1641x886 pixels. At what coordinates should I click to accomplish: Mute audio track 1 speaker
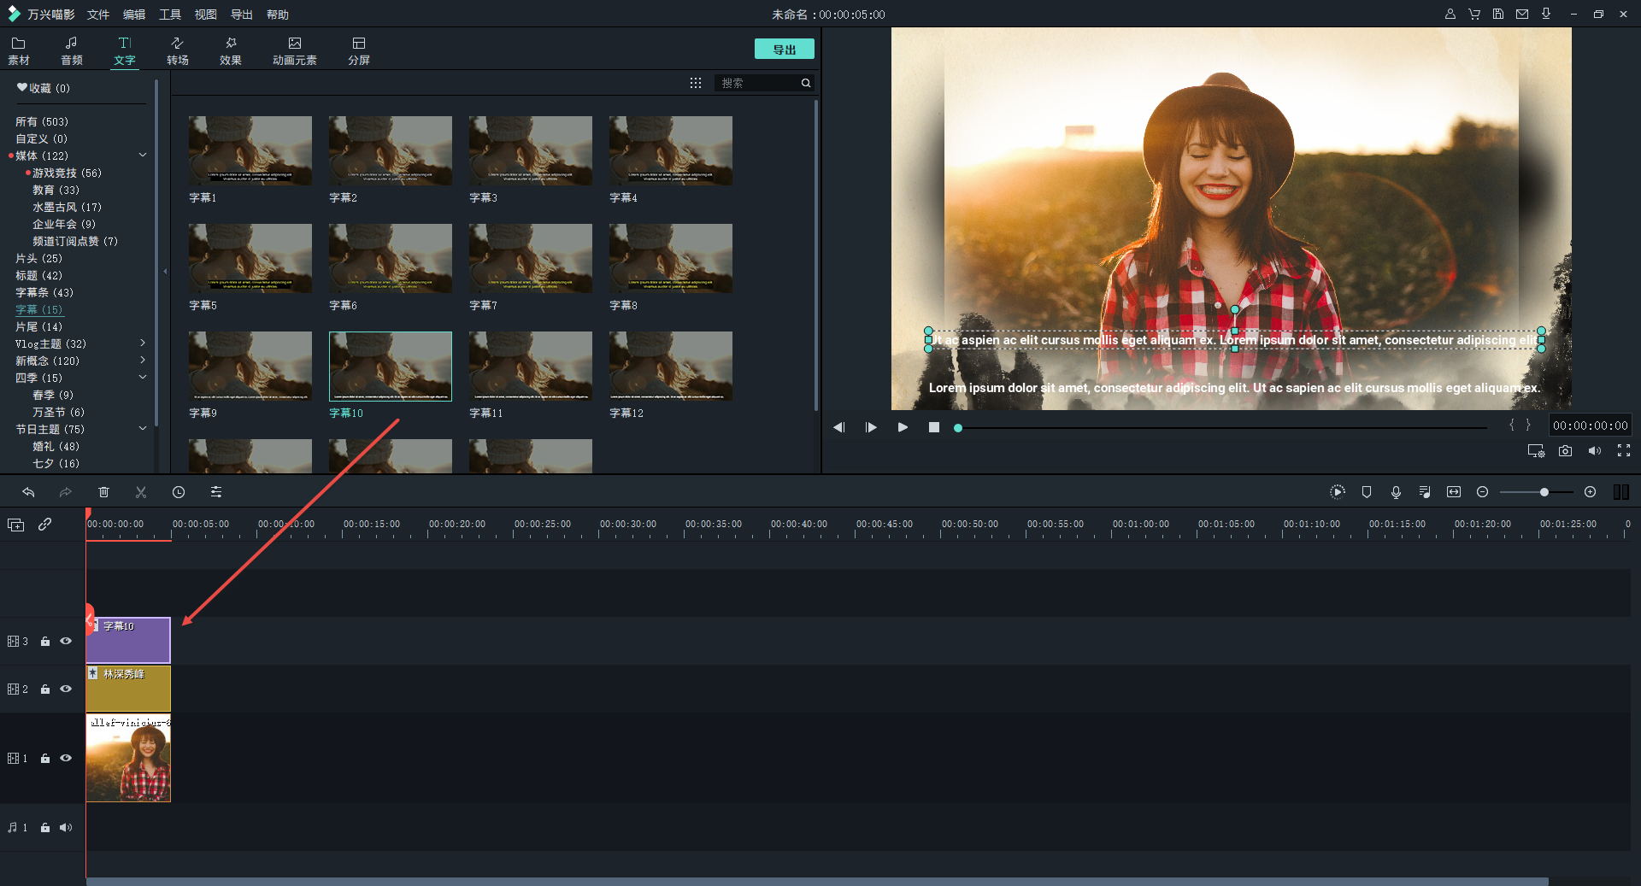tap(66, 828)
